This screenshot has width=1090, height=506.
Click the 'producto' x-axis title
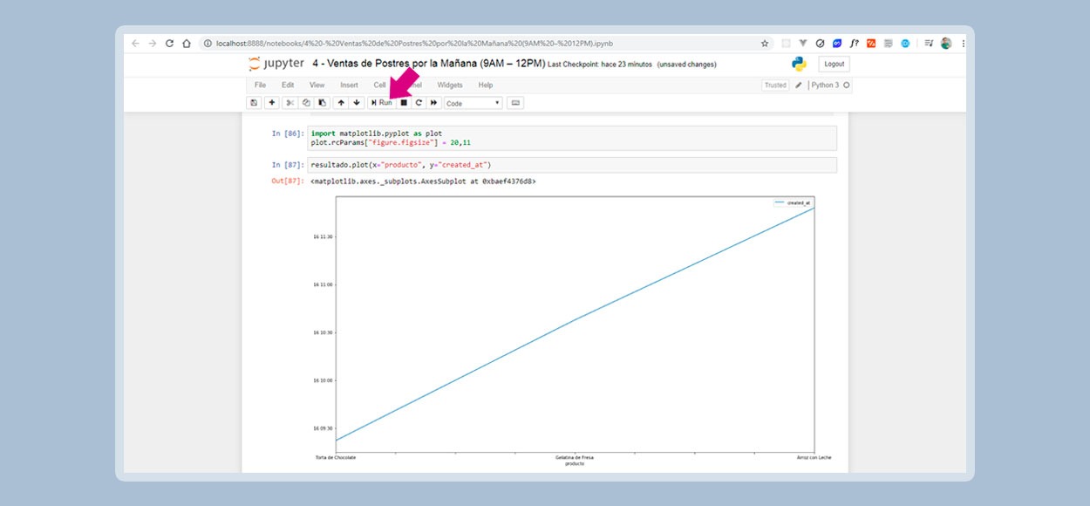[575, 463]
